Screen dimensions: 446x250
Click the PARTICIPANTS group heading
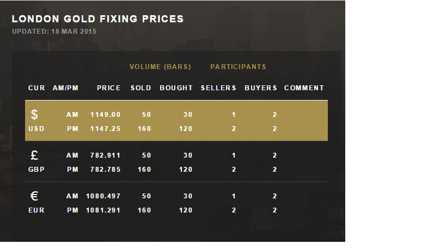[239, 67]
